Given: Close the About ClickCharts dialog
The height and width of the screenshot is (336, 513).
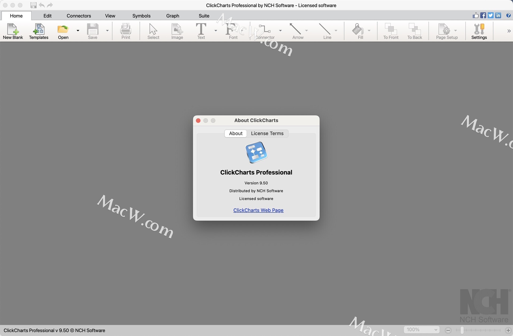Looking at the screenshot, I should tap(198, 121).
